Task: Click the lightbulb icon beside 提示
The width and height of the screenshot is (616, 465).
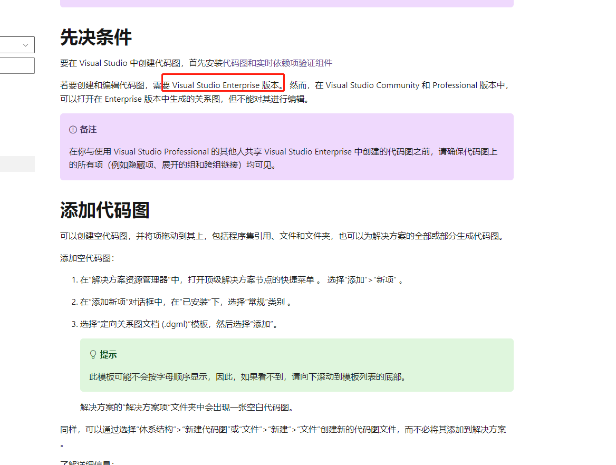Action: click(x=93, y=355)
